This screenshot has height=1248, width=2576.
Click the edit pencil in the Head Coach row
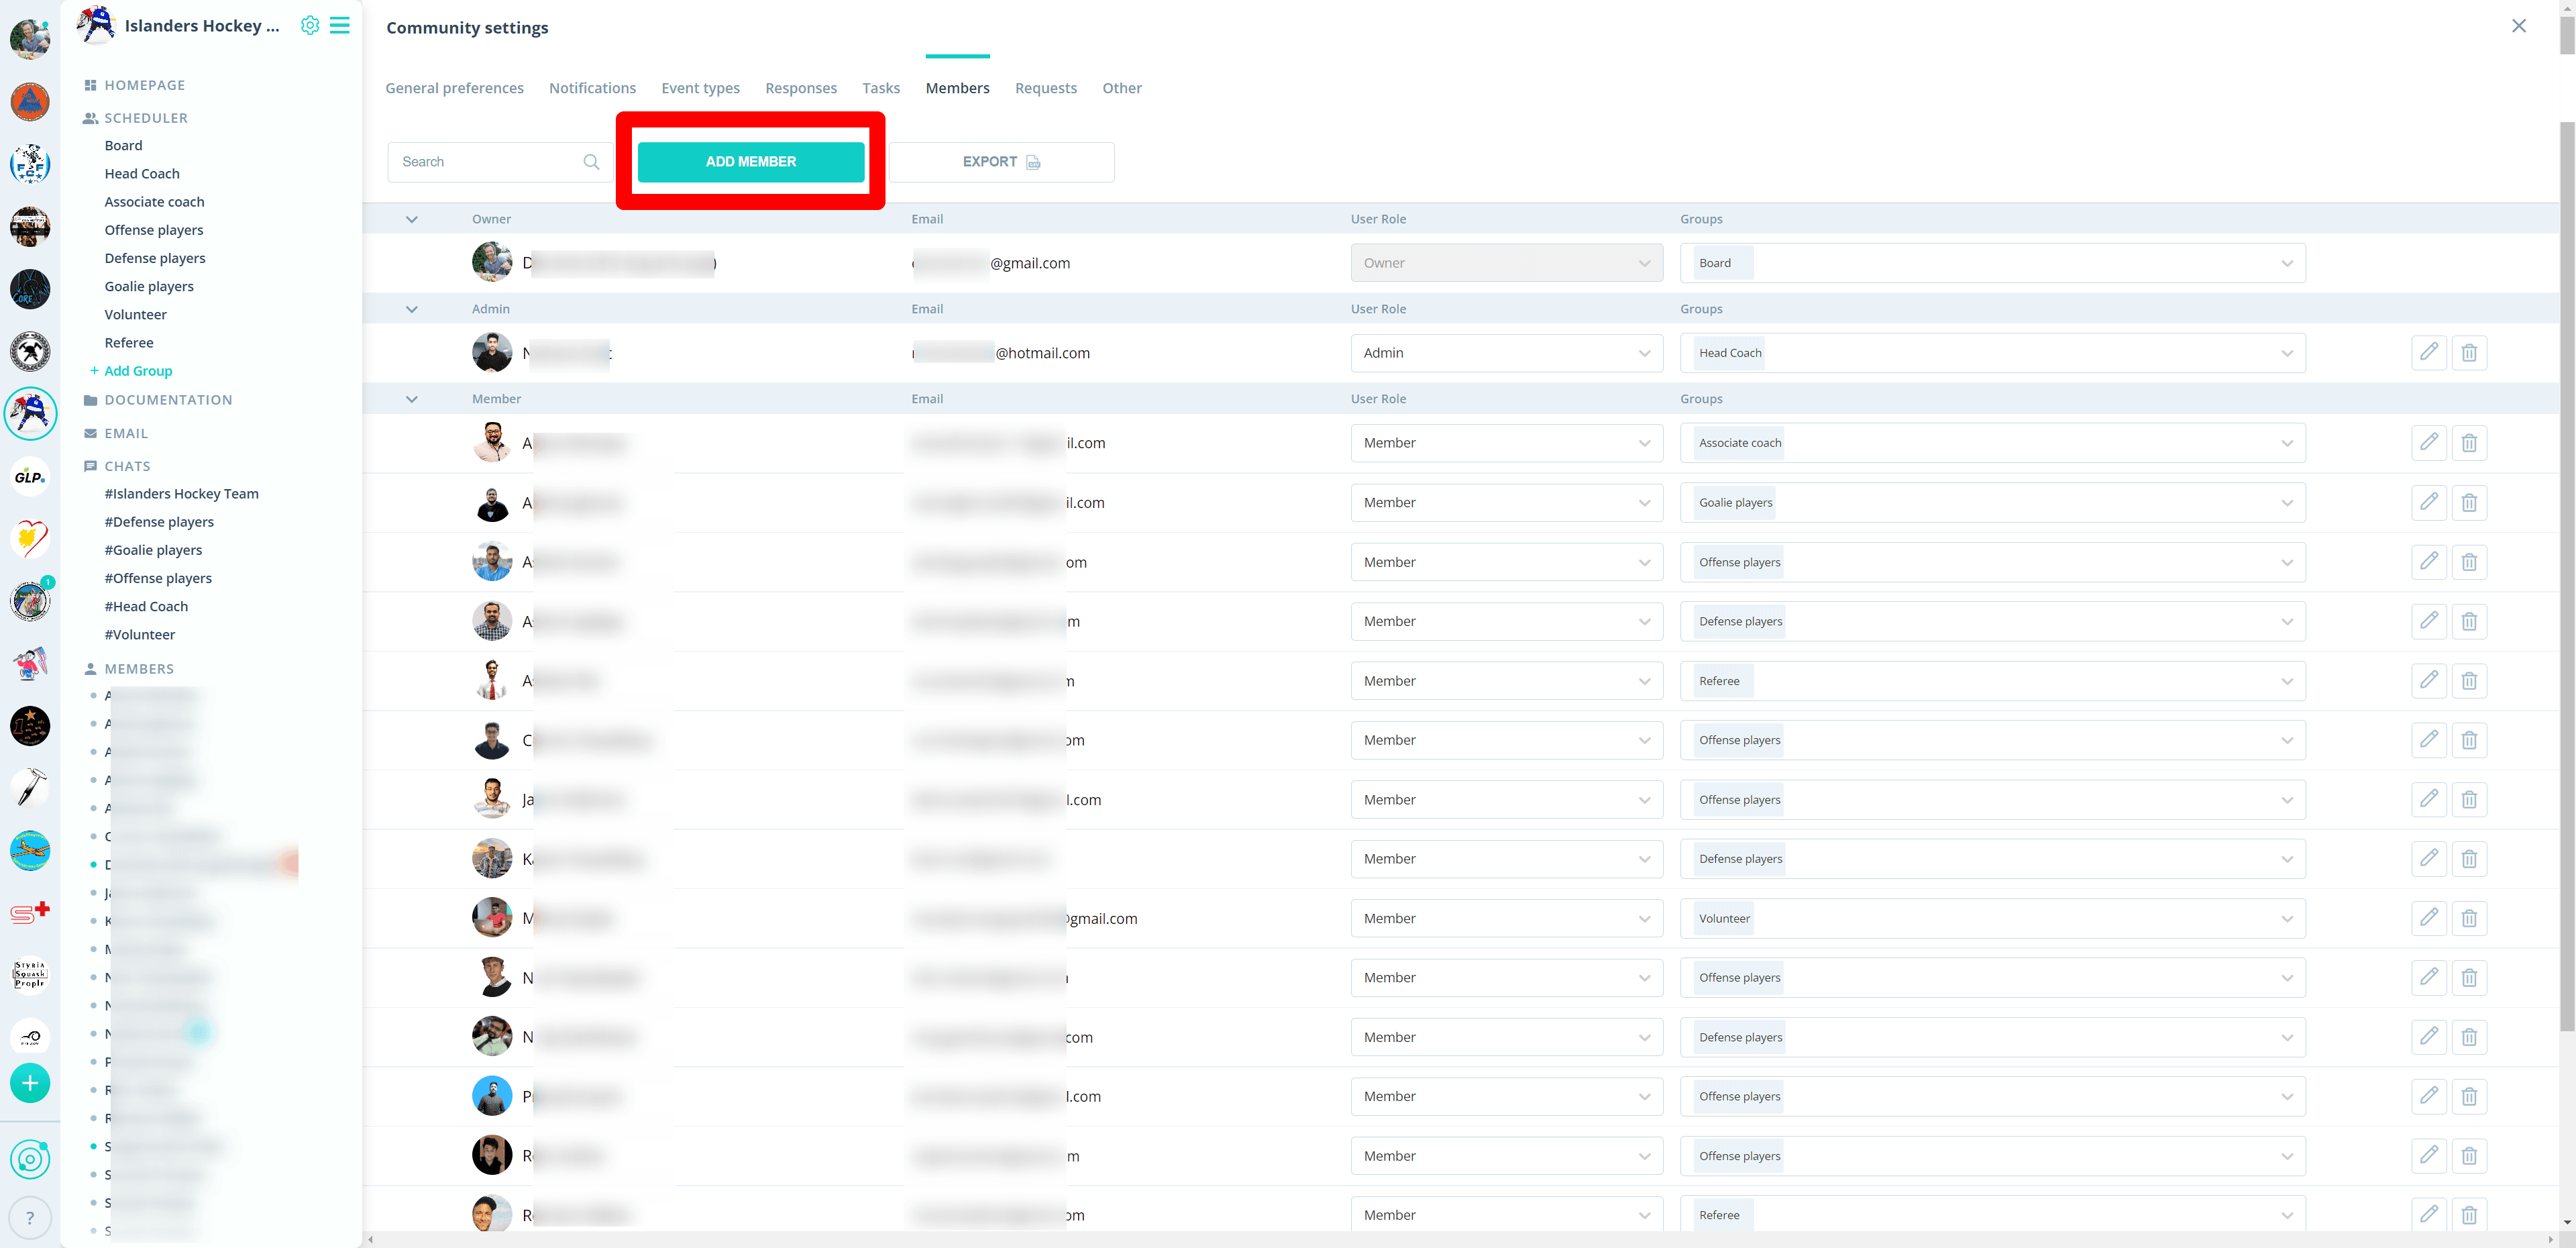click(x=2429, y=353)
